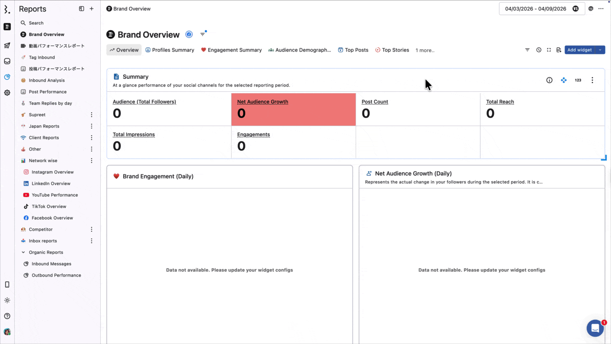Click the globe icon in the top-right header
611x344 pixels.
click(590, 9)
